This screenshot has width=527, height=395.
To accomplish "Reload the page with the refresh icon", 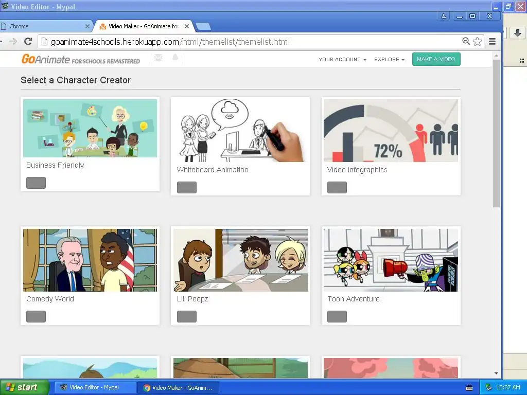I will [x=28, y=41].
